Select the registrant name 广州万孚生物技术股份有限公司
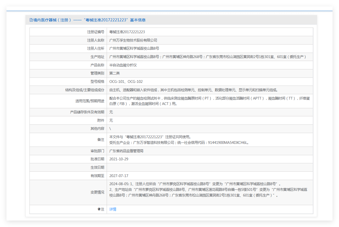Image resolution: width=339 pixels, height=227 pixels. pos(133,40)
